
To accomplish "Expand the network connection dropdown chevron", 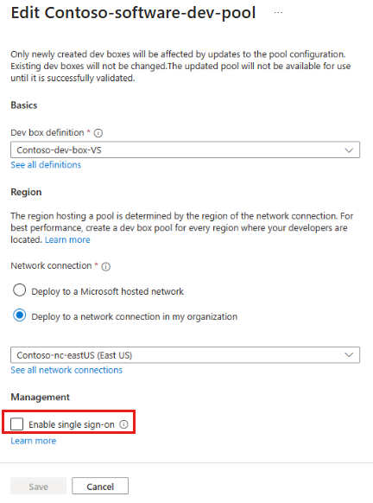I will pos(349,355).
